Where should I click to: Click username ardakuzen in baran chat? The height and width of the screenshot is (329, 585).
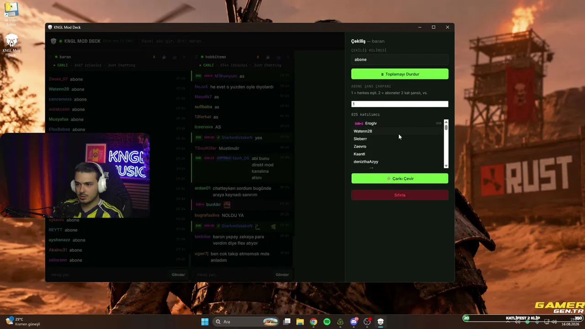click(x=59, y=109)
